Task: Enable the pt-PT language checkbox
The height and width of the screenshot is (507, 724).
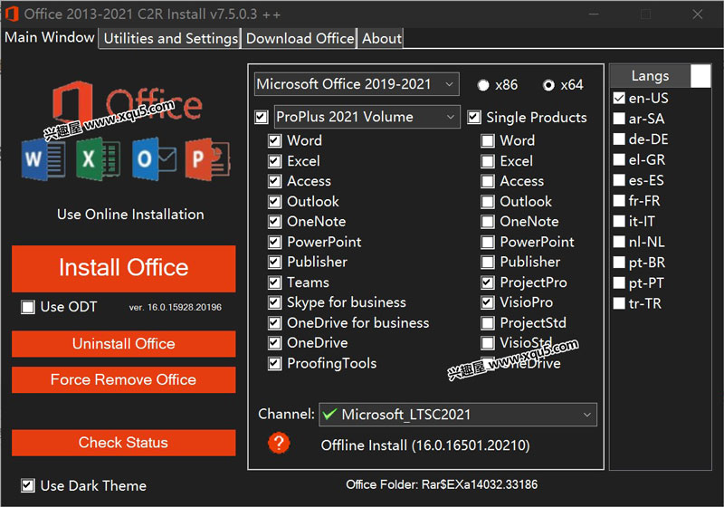Action: 619,282
